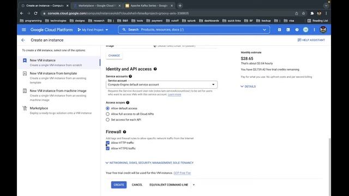Image resolution: width=349 pixels, height=196 pixels.
Task: Click the Marketplace cart icon
Action: (x=25, y=108)
